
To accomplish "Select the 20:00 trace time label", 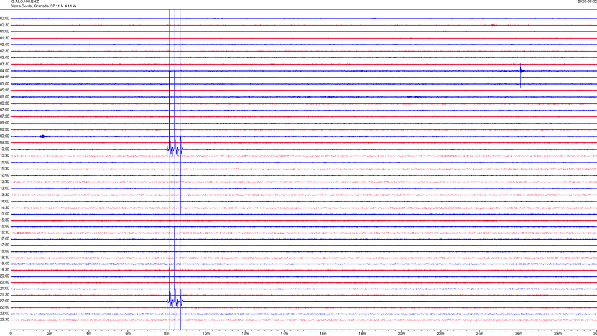I will (5, 276).
